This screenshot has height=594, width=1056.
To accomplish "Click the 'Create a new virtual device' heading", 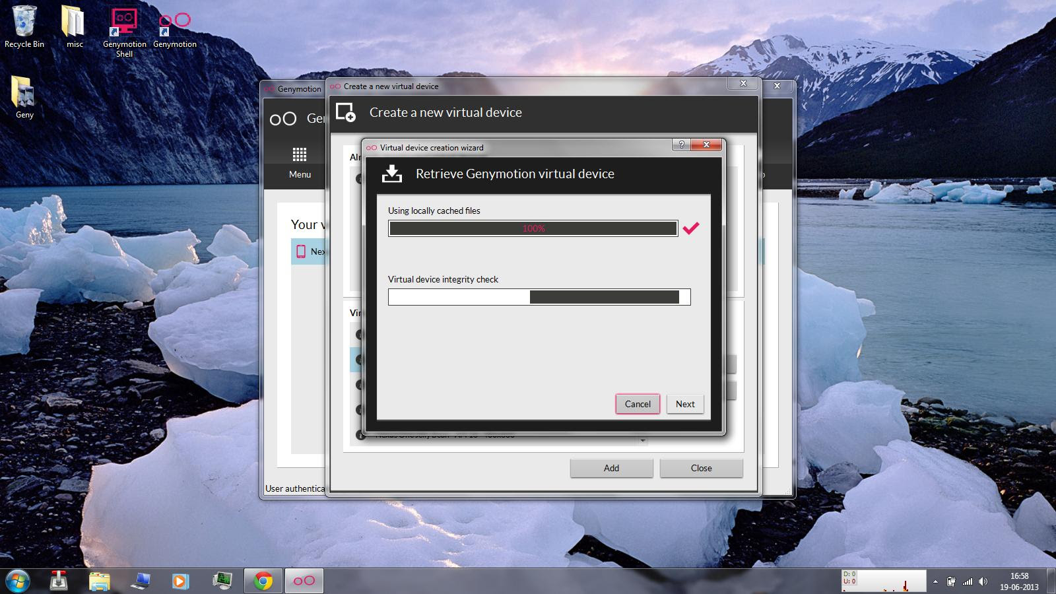I will 445,112.
